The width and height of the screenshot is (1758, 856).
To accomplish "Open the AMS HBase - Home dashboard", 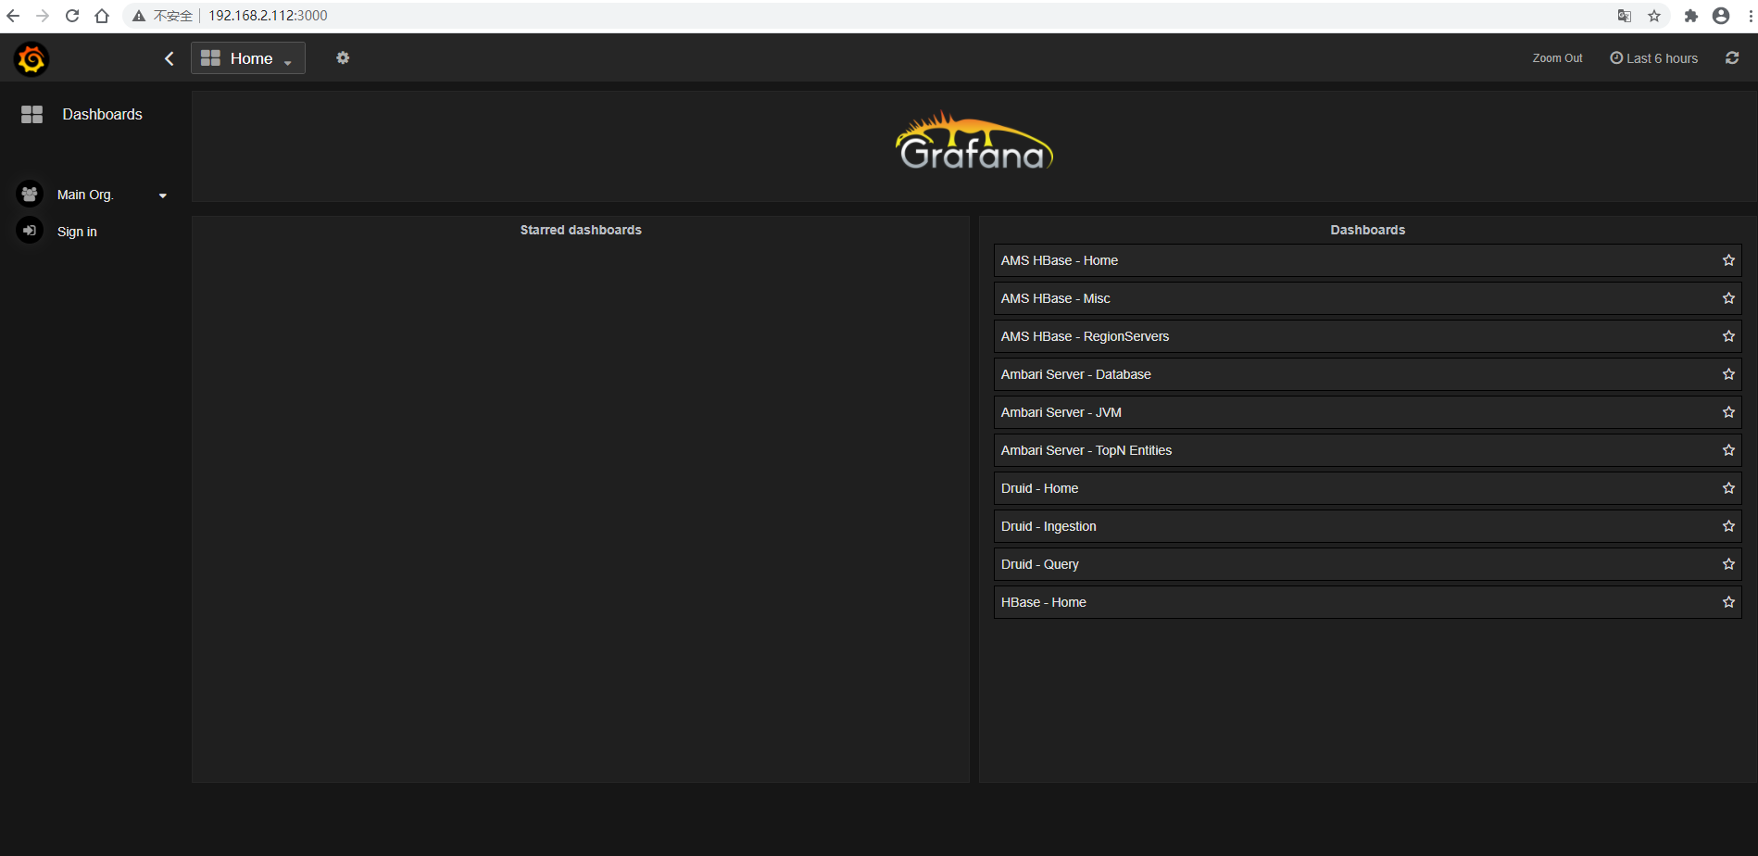I will pyautogui.click(x=1367, y=260).
